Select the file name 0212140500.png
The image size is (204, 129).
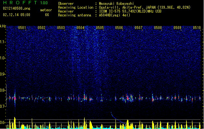(x=17, y=8)
